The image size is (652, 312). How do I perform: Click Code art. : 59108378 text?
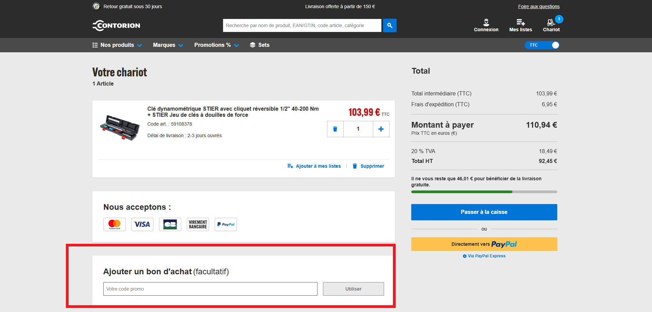pyautogui.click(x=170, y=124)
